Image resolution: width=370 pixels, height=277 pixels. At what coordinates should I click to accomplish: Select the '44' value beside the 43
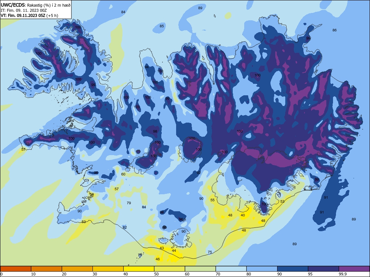point(174,251)
